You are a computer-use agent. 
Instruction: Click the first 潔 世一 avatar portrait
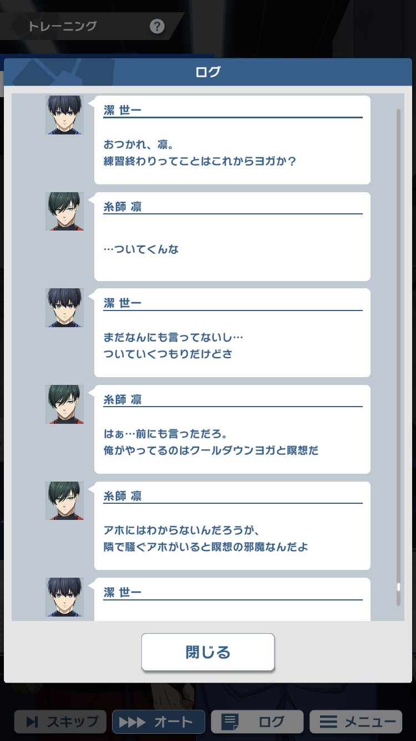(x=64, y=115)
